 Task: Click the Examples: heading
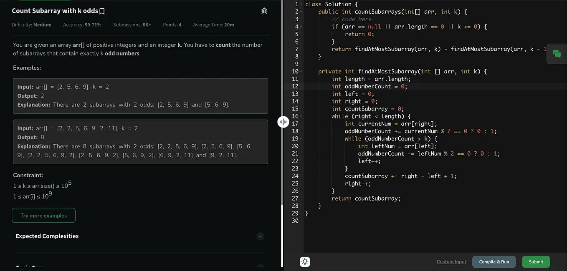(x=27, y=68)
